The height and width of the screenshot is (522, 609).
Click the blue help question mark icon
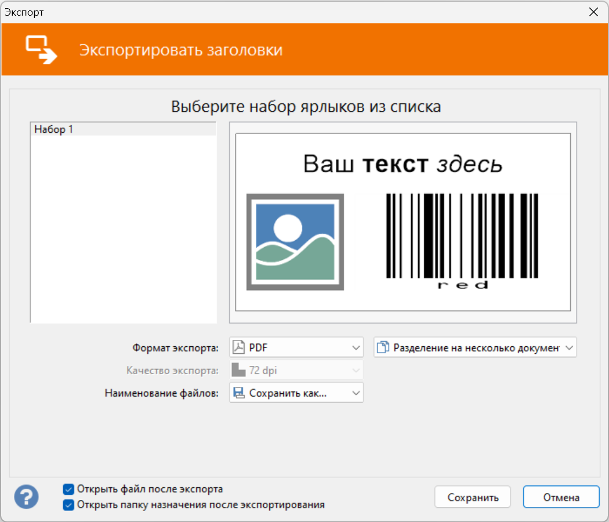point(27,496)
